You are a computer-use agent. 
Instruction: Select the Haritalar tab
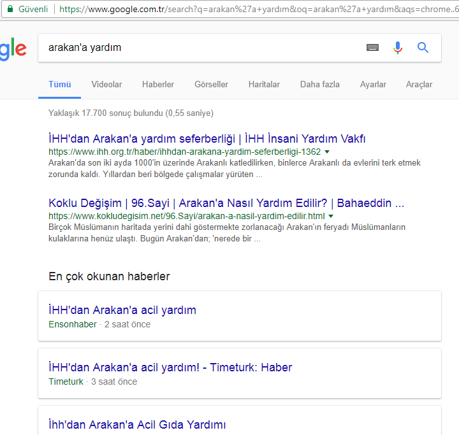coord(264,84)
